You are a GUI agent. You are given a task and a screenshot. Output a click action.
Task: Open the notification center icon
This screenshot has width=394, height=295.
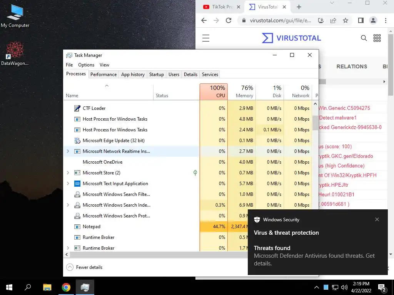[382, 287]
